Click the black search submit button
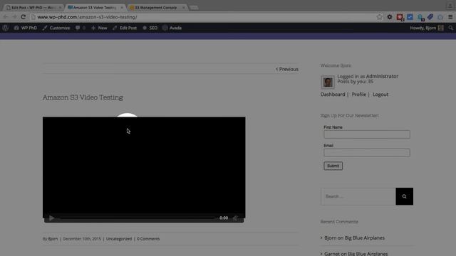The height and width of the screenshot is (256, 456). (404, 196)
